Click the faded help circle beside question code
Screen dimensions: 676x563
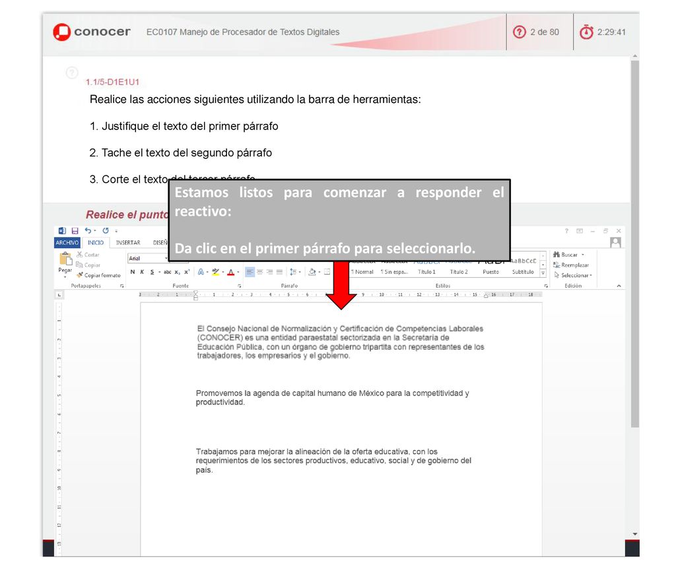[x=72, y=73]
